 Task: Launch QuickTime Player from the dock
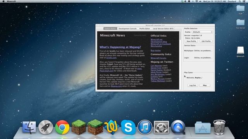point(178,127)
